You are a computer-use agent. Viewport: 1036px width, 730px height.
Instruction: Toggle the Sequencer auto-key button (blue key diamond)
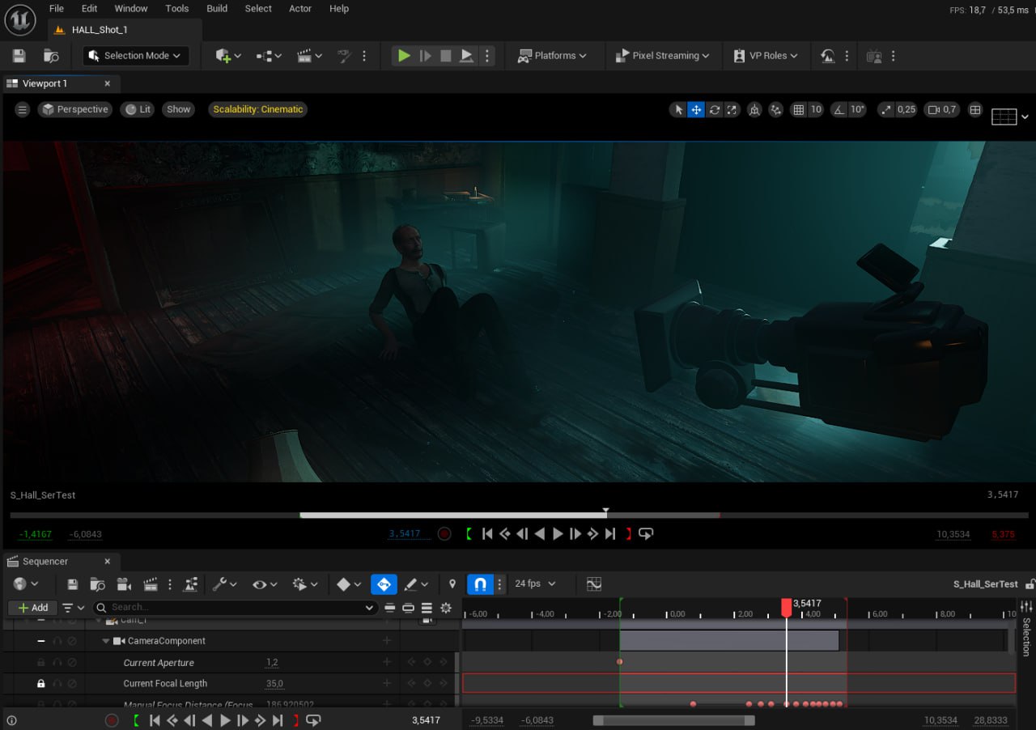(x=384, y=584)
